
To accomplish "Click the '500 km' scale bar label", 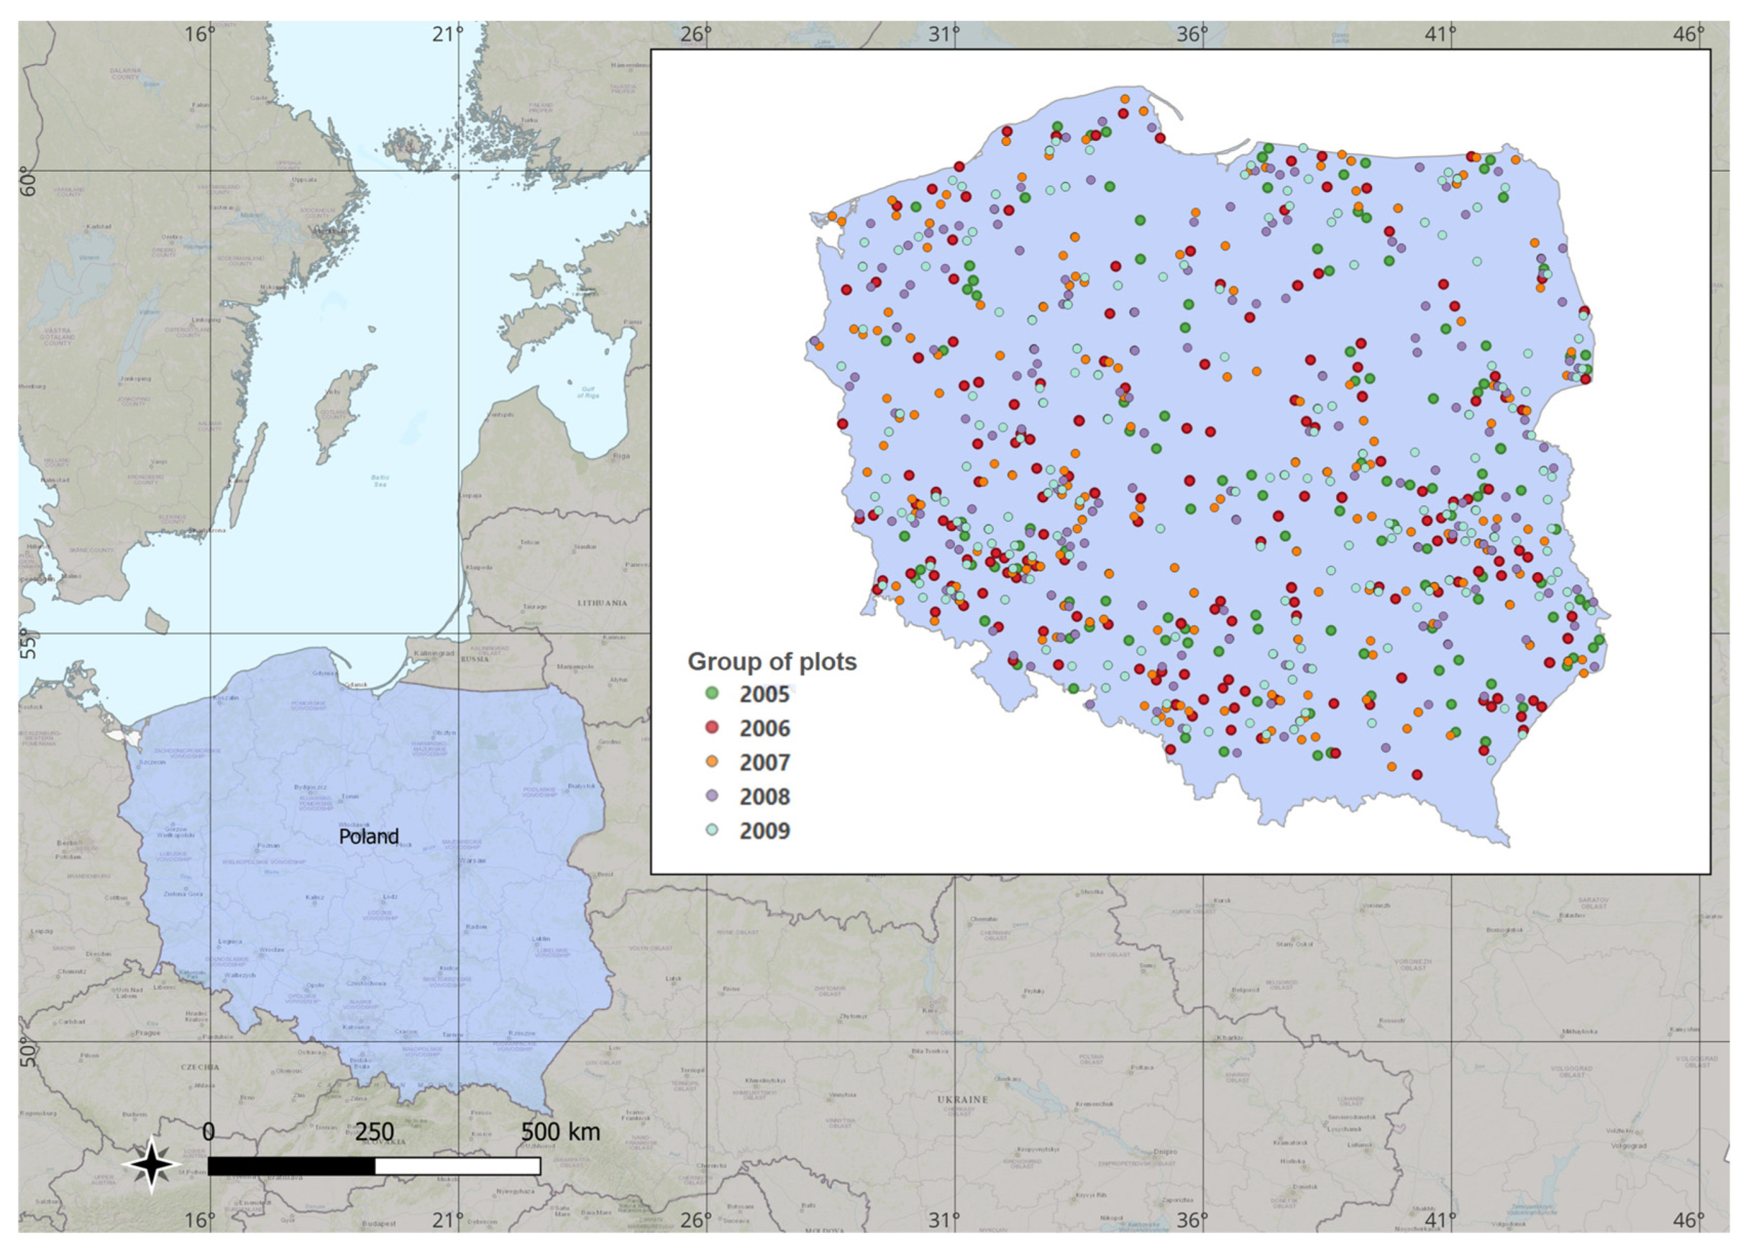I will pyautogui.click(x=560, y=1132).
